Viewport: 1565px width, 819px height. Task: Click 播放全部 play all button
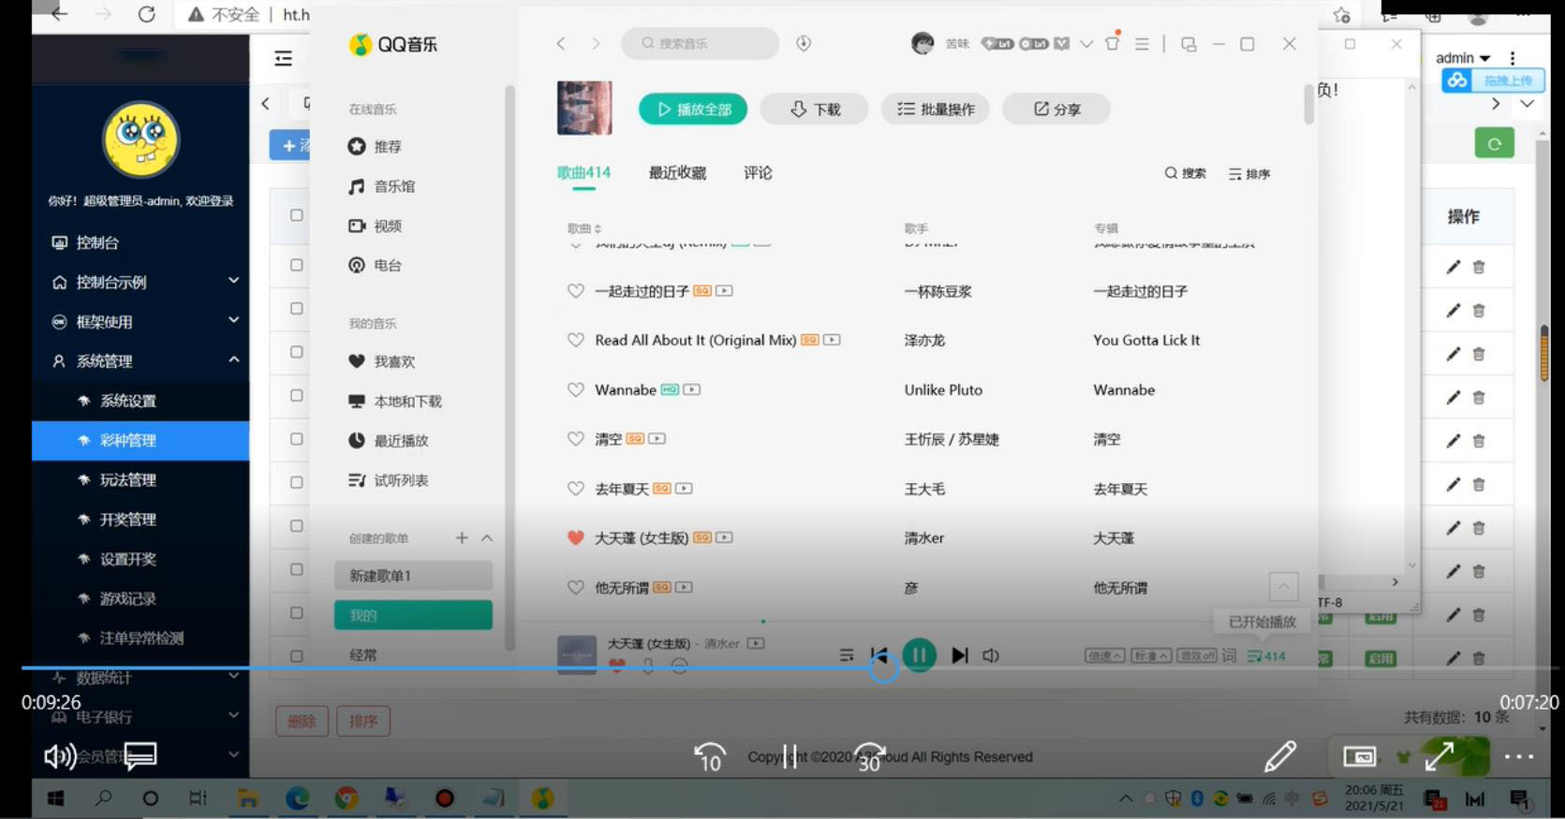(x=693, y=110)
